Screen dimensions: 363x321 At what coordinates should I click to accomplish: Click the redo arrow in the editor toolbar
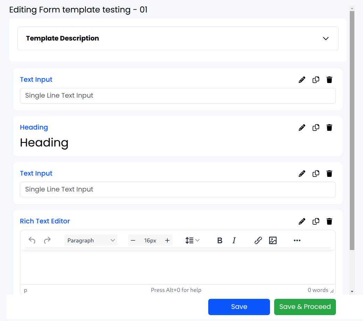(x=47, y=240)
